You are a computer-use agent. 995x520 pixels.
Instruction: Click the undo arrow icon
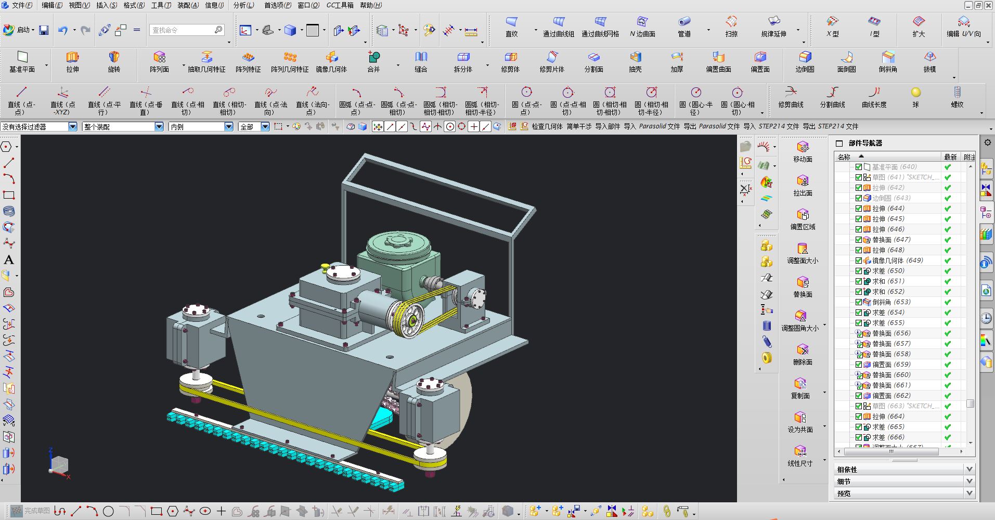pos(63,30)
